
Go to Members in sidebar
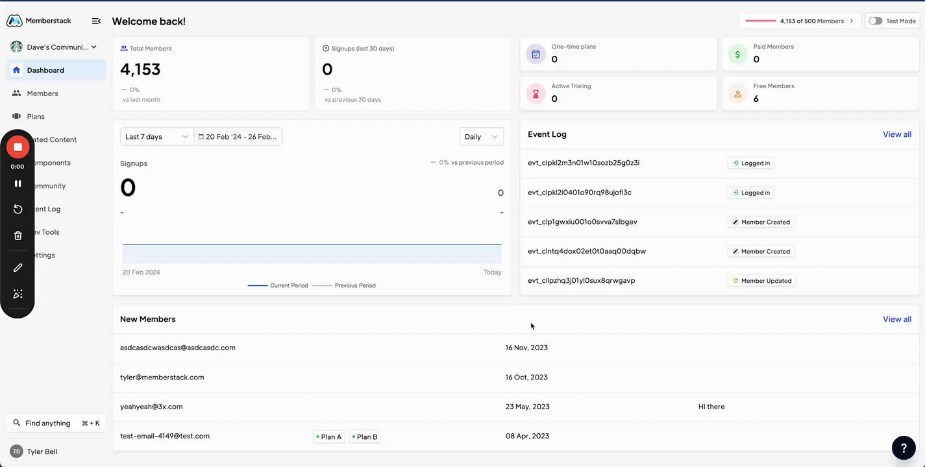[42, 93]
